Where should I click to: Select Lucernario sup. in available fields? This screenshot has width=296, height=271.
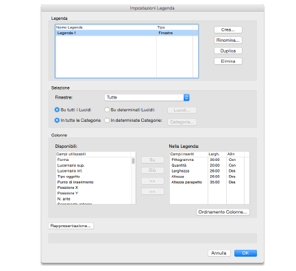(93, 166)
